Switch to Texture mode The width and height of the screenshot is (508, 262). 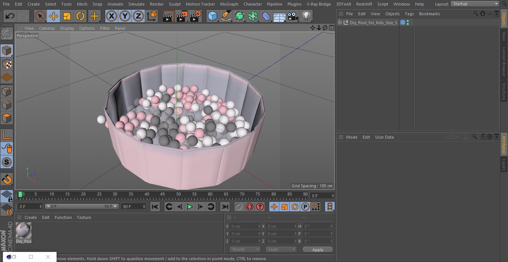(7, 64)
